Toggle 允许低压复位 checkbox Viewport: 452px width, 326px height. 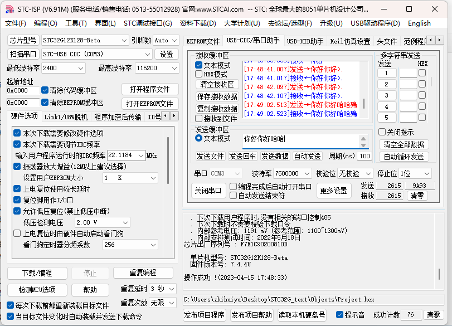[17, 211]
